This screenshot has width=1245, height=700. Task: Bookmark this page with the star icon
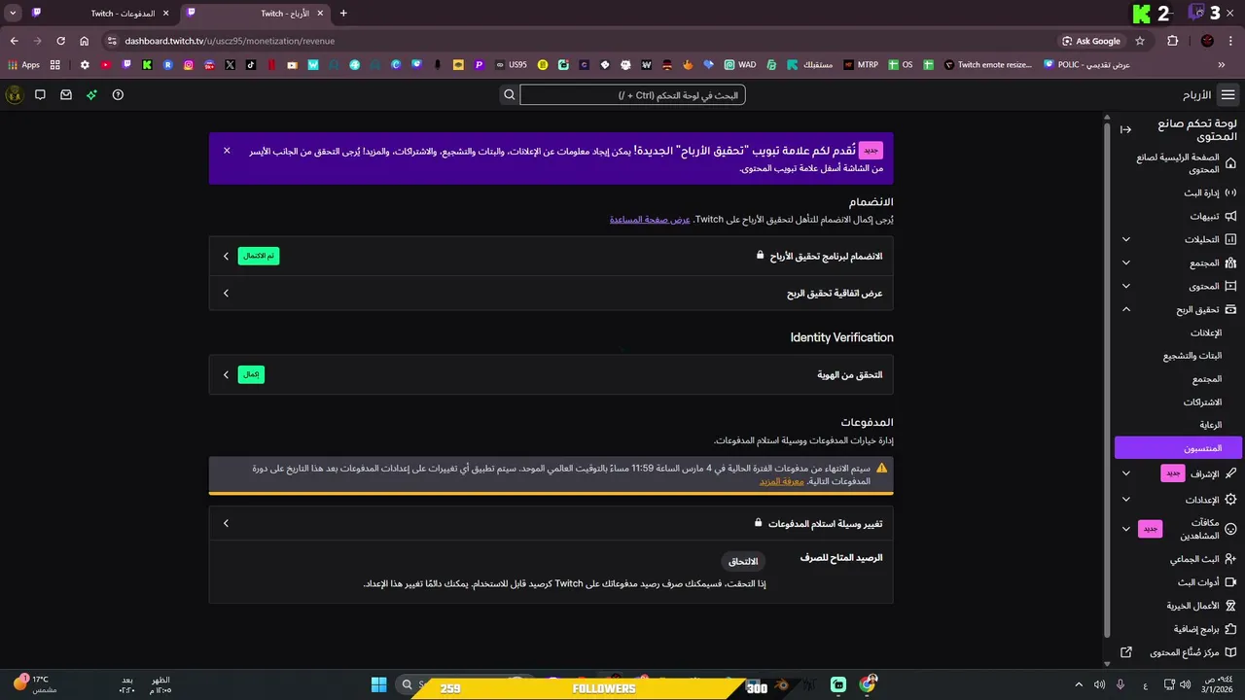pos(1140,41)
